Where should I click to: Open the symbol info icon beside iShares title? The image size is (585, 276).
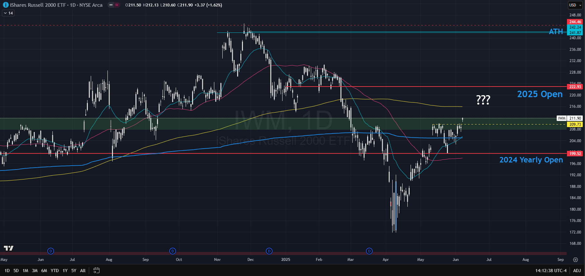pyautogui.click(x=6, y=5)
